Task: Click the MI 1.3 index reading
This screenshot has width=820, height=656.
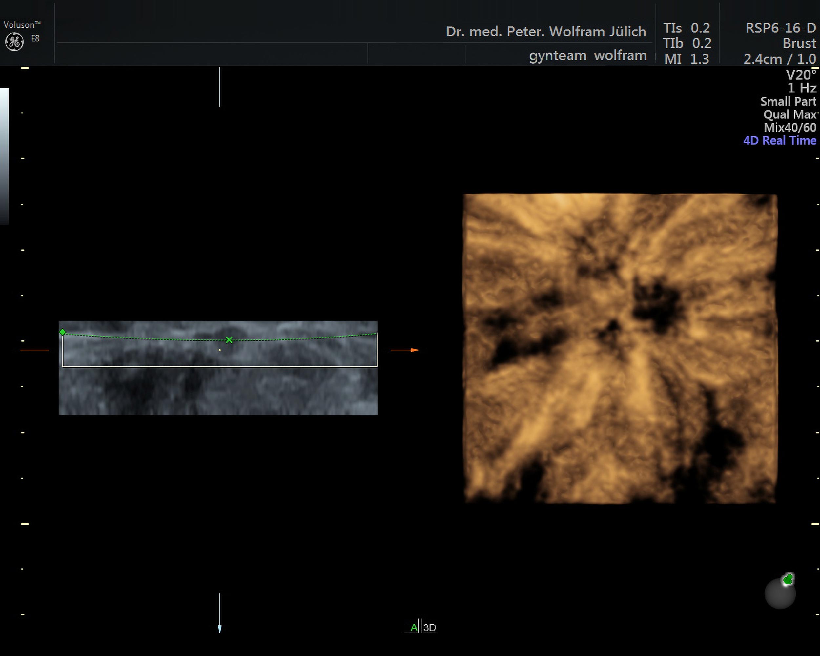Action: pos(686,59)
